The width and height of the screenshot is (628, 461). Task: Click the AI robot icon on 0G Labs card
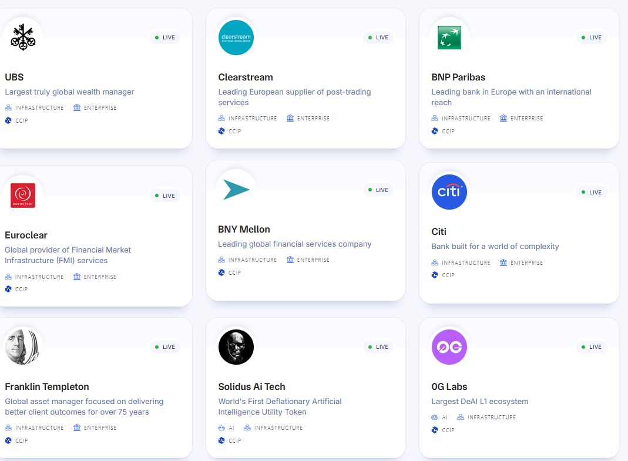click(435, 417)
